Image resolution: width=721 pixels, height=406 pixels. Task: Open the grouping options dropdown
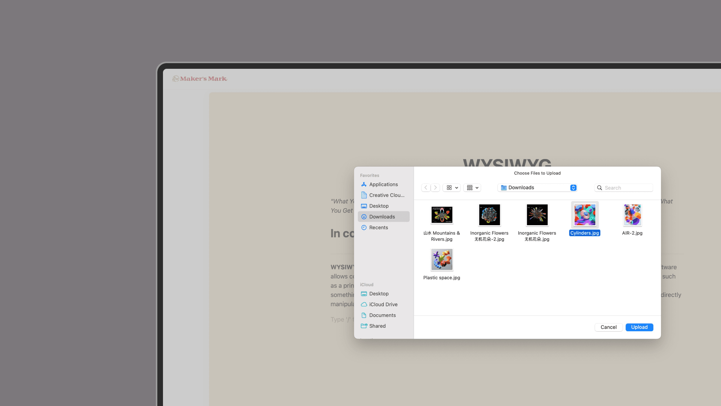pyautogui.click(x=472, y=188)
